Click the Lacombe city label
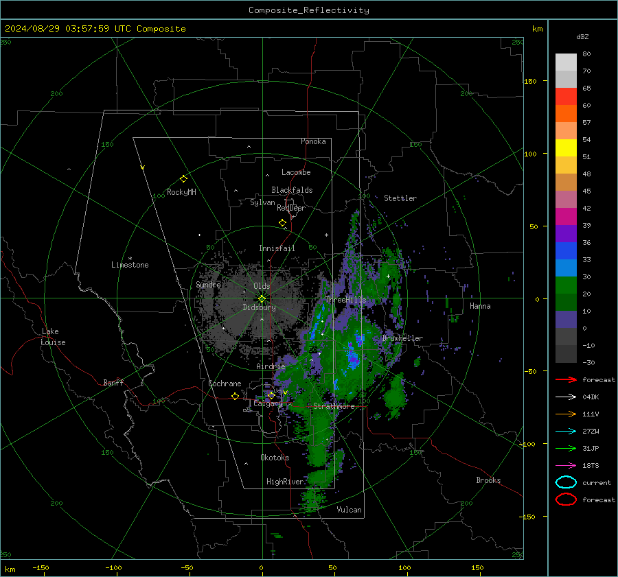The width and height of the screenshot is (618, 577). point(295,172)
